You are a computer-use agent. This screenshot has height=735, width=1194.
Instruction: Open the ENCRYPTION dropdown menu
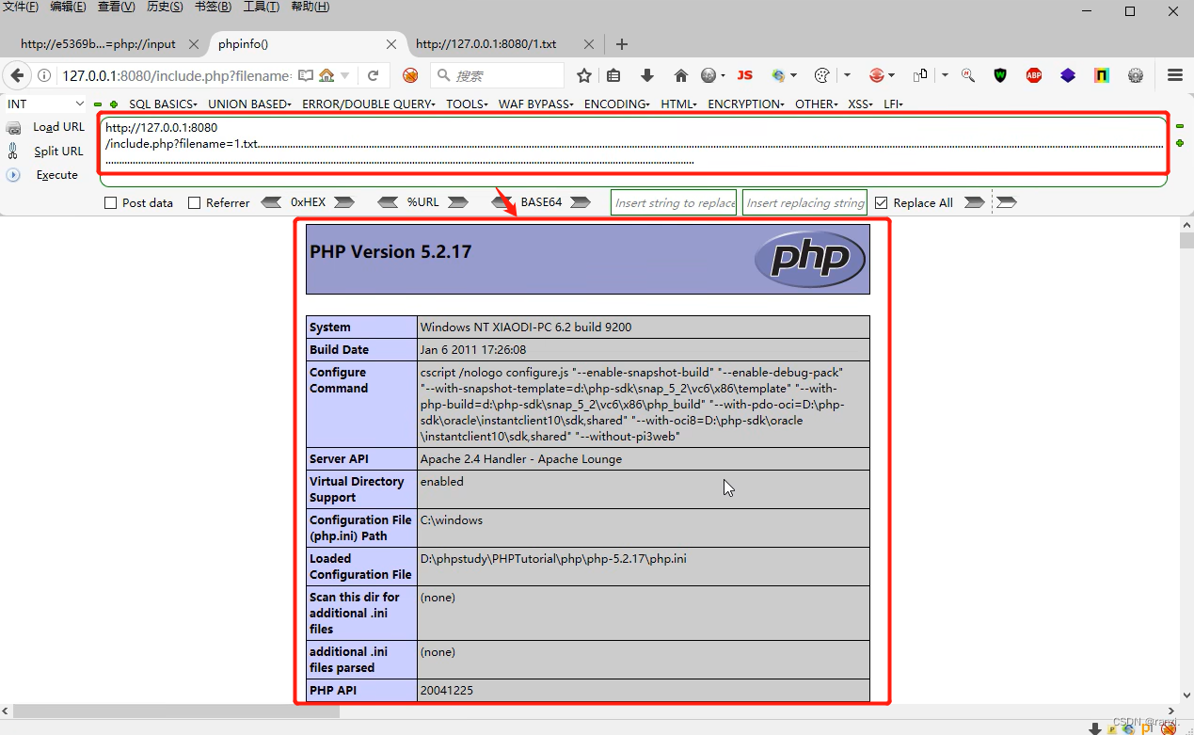pyautogui.click(x=746, y=104)
